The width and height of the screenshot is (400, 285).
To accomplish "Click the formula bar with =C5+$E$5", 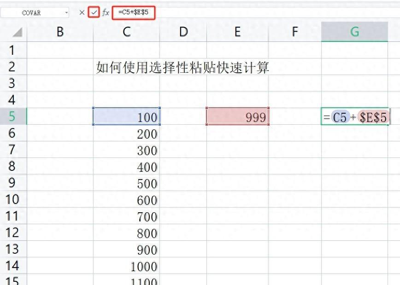I will [x=134, y=12].
